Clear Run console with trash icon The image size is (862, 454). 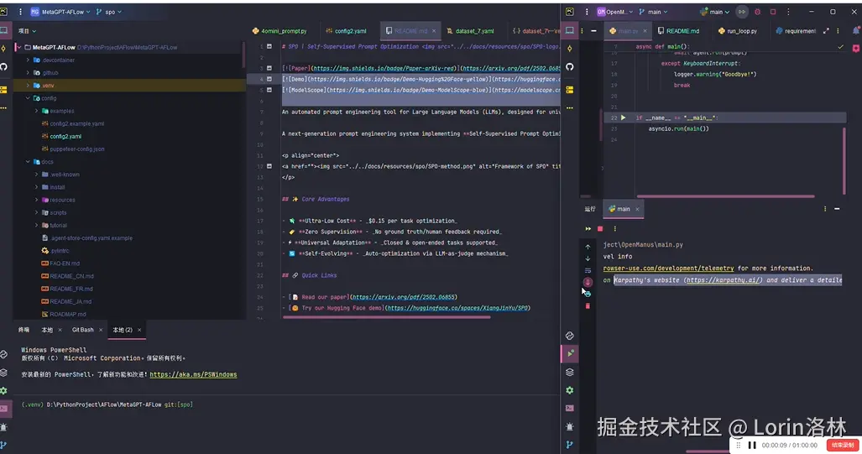588,306
